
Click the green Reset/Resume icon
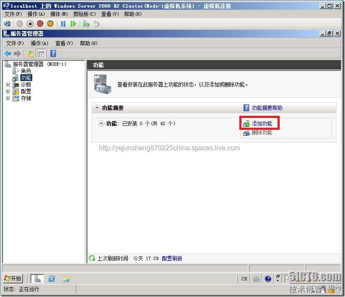[73, 24]
